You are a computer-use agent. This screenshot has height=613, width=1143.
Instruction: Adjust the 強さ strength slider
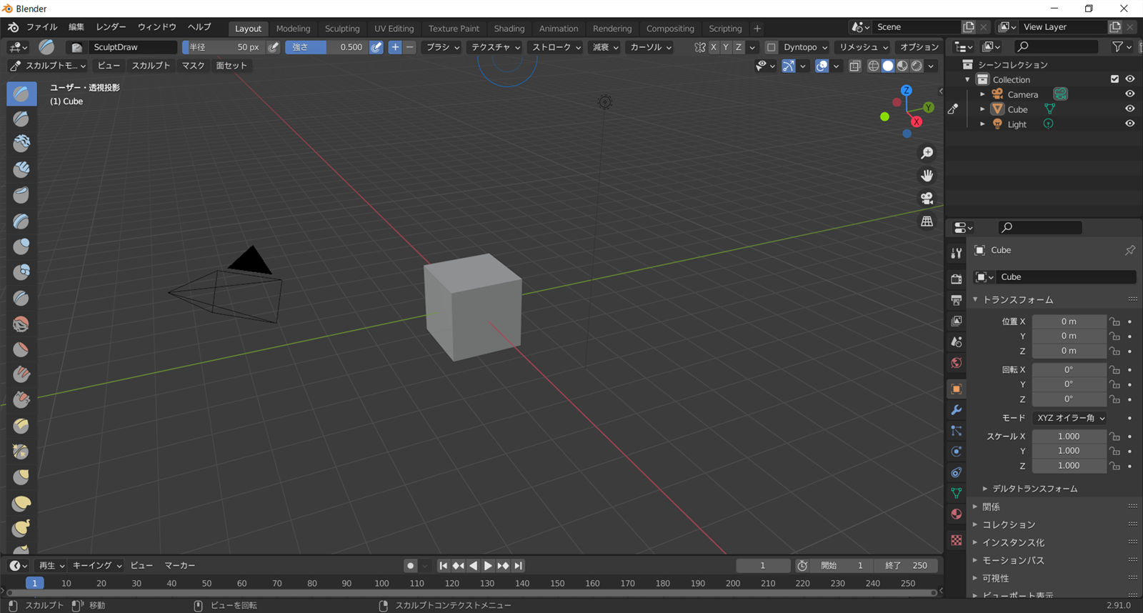[327, 47]
